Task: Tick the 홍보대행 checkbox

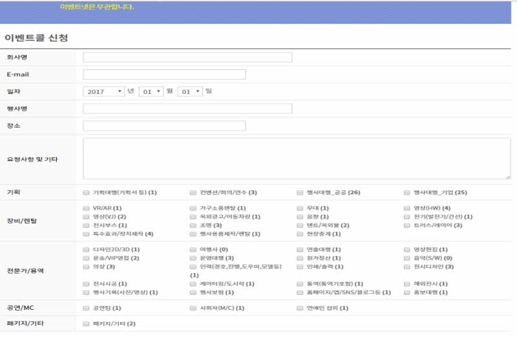Action: (407, 292)
